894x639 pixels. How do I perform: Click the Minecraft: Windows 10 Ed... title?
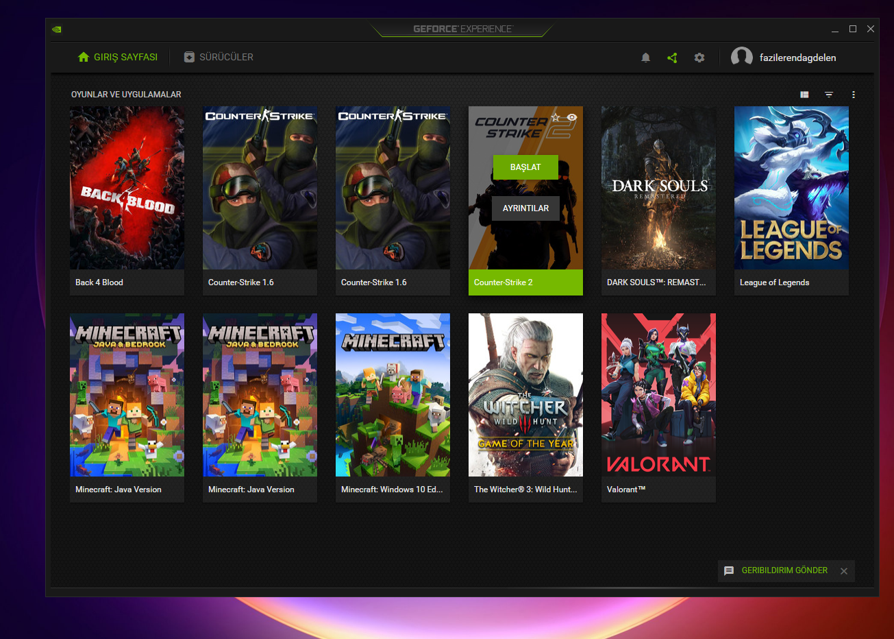(x=392, y=490)
